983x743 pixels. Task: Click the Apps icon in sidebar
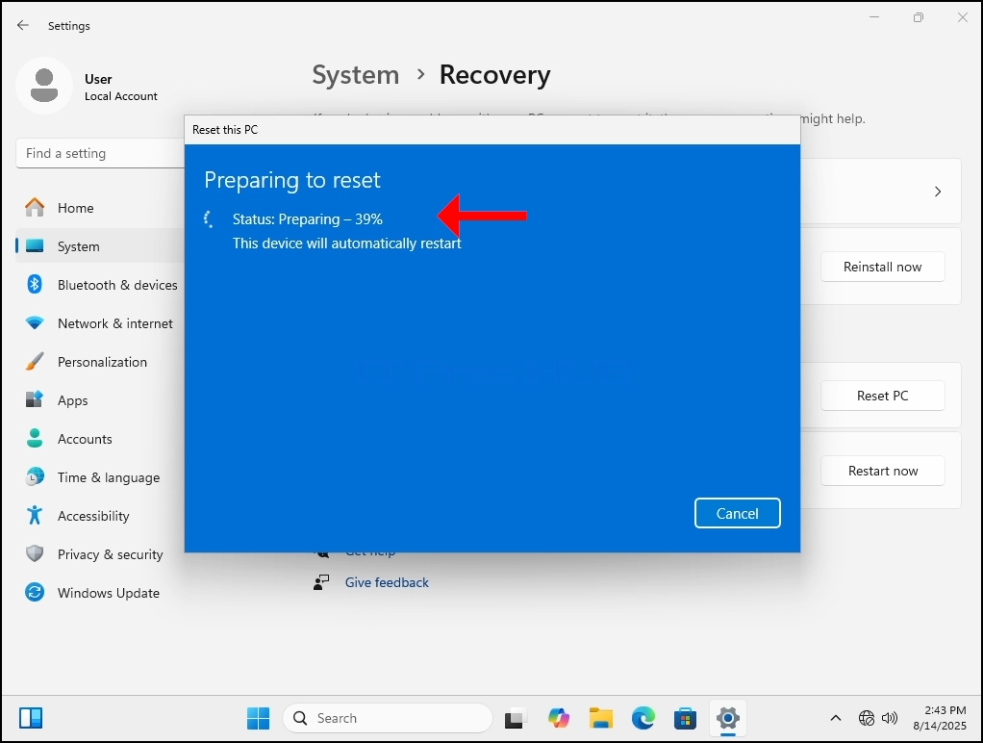(35, 399)
